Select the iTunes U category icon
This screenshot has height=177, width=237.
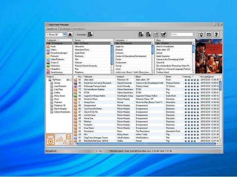[48, 63]
